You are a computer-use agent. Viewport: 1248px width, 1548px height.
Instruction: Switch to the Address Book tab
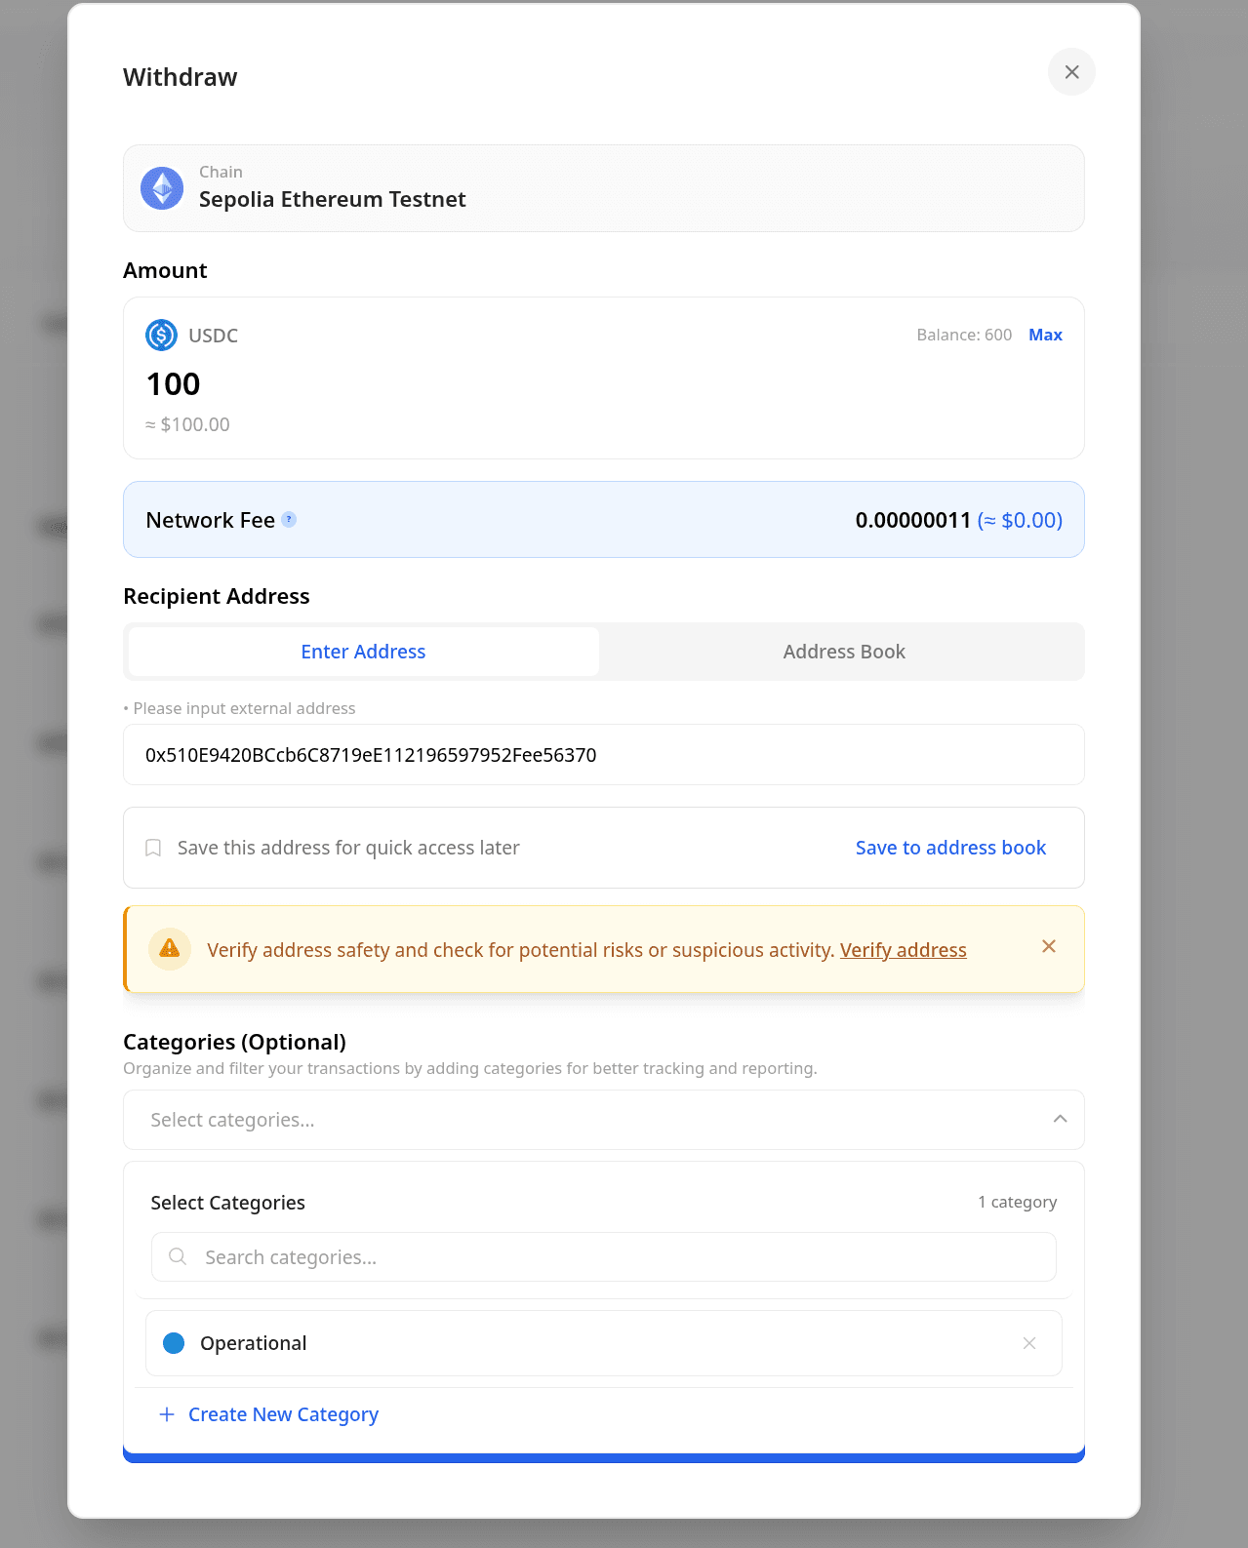click(x=843, y=652)
